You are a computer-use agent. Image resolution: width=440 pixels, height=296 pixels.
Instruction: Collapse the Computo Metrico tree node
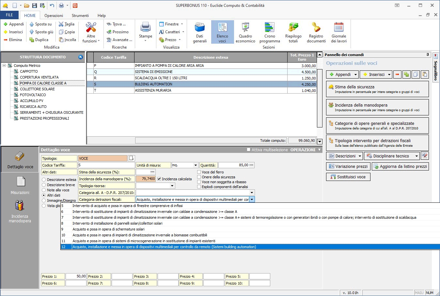click(x=4, y=66)
